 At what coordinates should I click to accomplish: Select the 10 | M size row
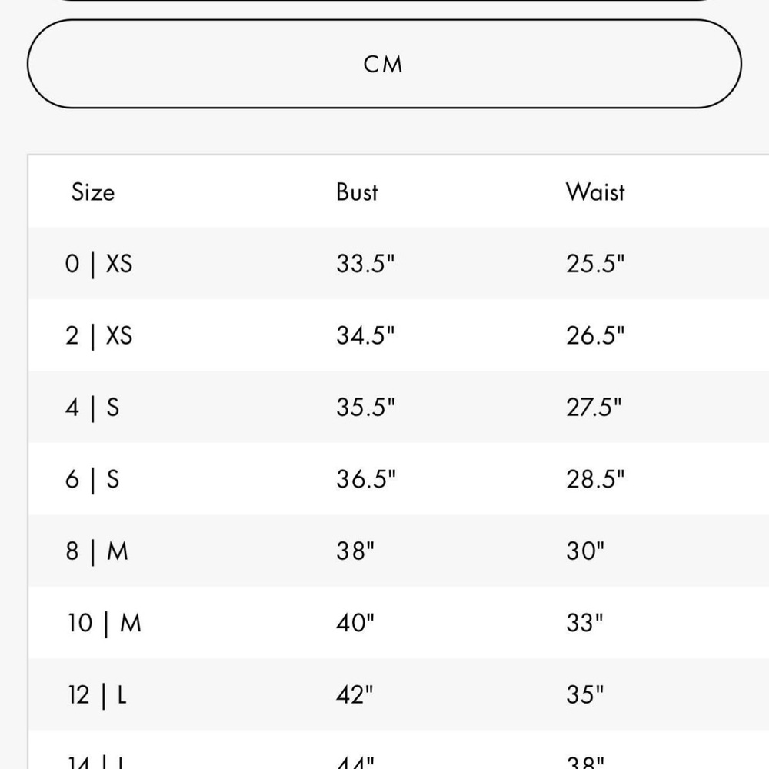click(398, 623)
